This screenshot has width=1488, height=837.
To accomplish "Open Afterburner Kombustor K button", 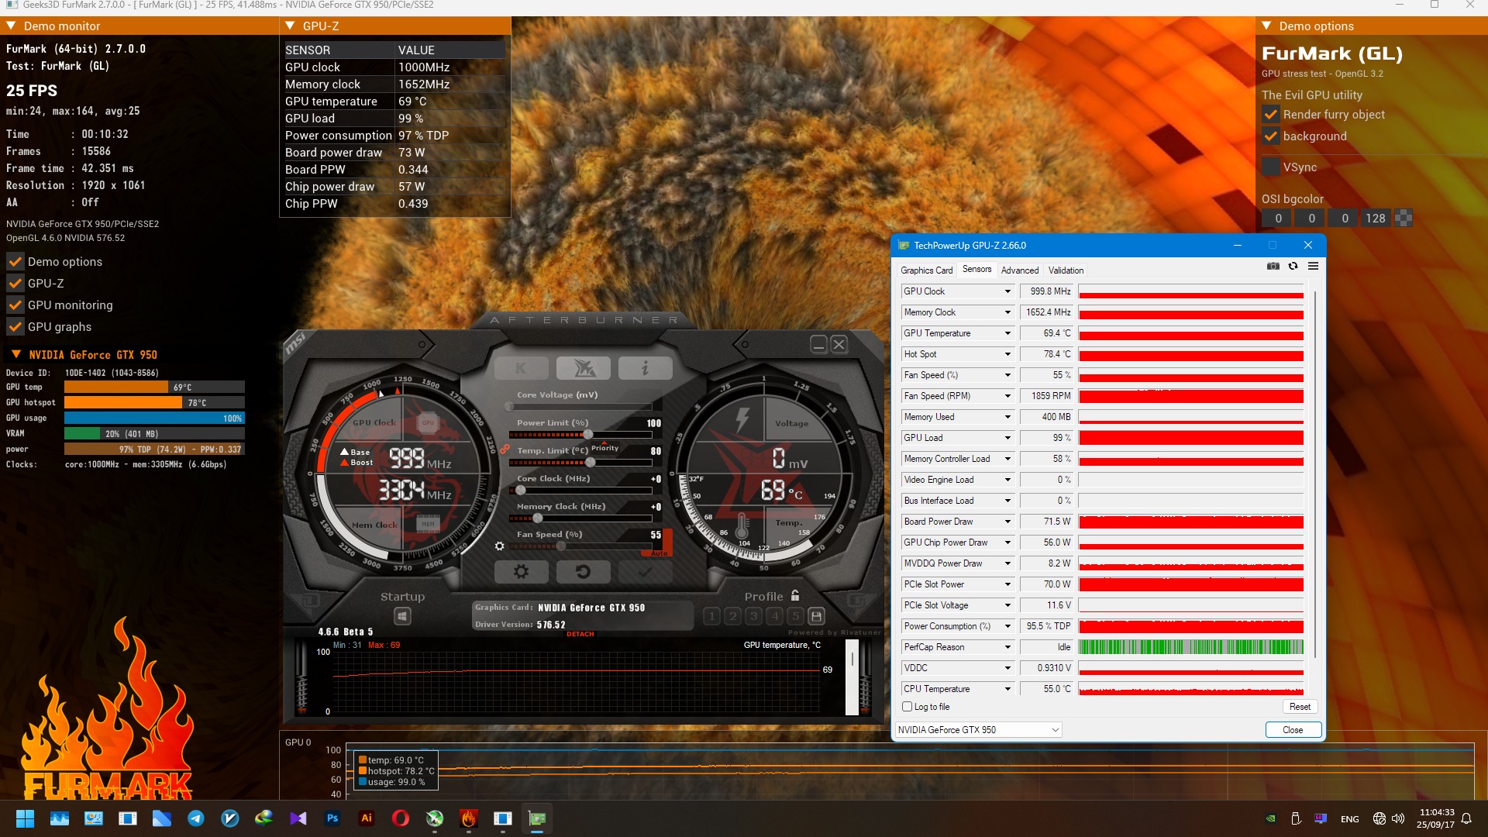I will (x=521, y=369).
